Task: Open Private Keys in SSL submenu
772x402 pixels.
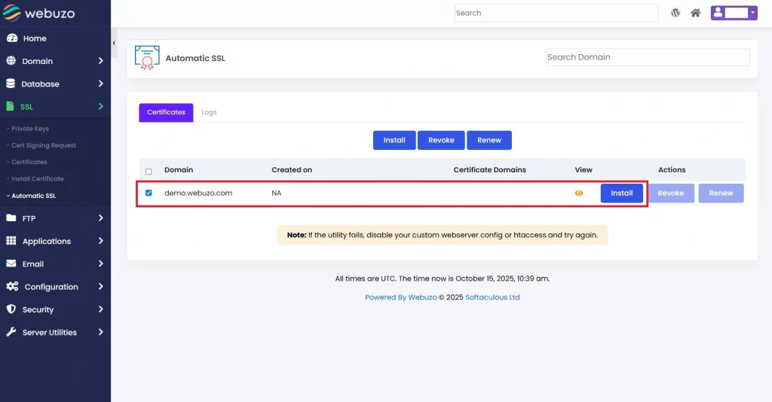Action: pyautogui.click(x=30, y=129)
